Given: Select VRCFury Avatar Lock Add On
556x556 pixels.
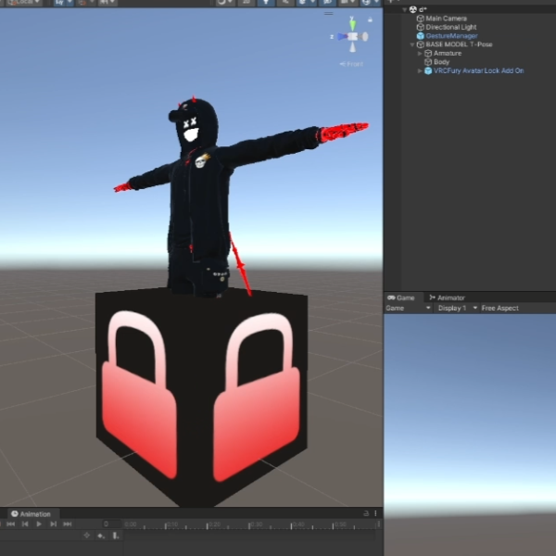Looking at the screenshot, I should pos(478,70).
